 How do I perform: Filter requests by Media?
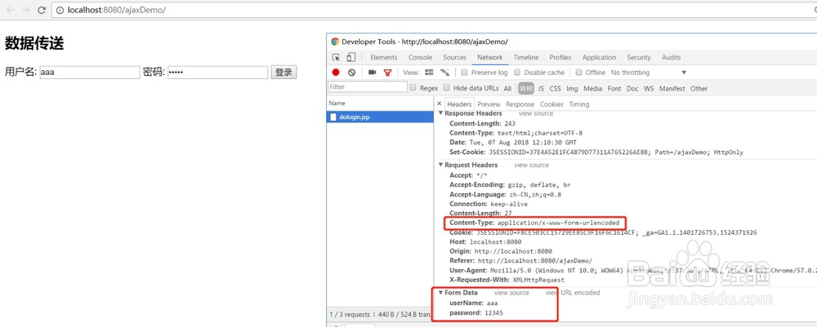(x=593, y=88)
